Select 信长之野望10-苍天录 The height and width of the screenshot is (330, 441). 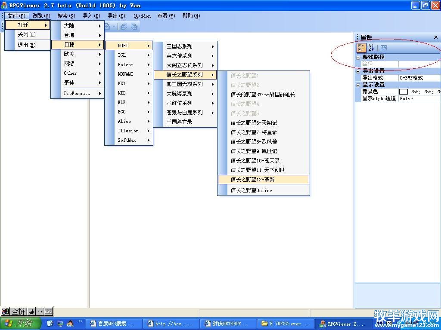click(x=264, y=161)
